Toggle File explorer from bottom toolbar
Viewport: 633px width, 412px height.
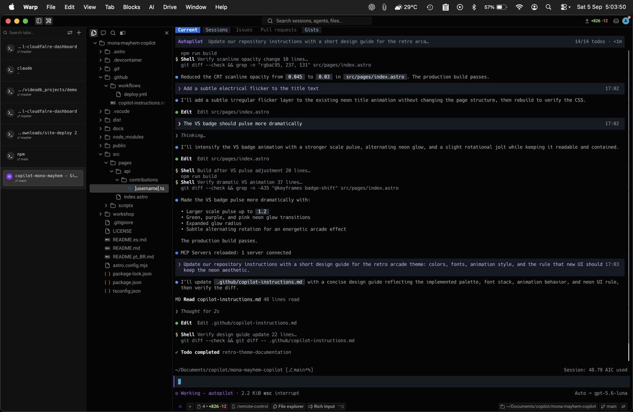pos(288,406)
